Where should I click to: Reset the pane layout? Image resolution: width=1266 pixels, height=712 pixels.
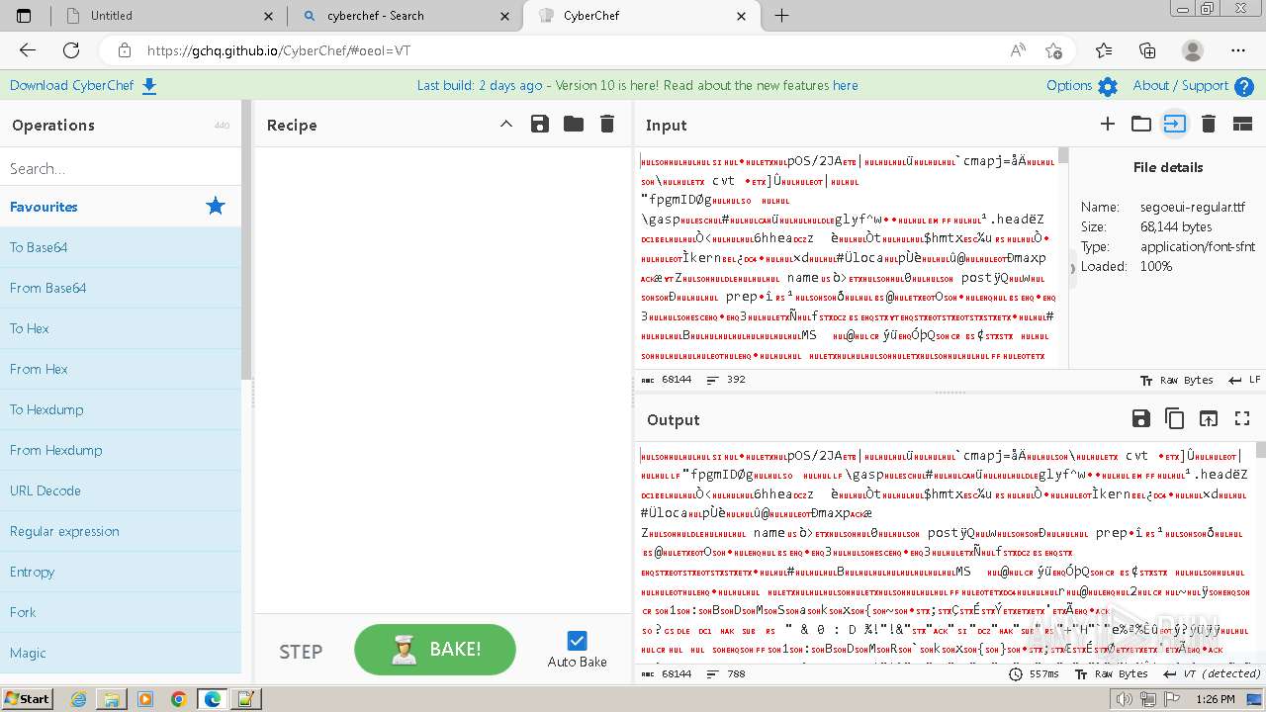tap(1242, 124)
